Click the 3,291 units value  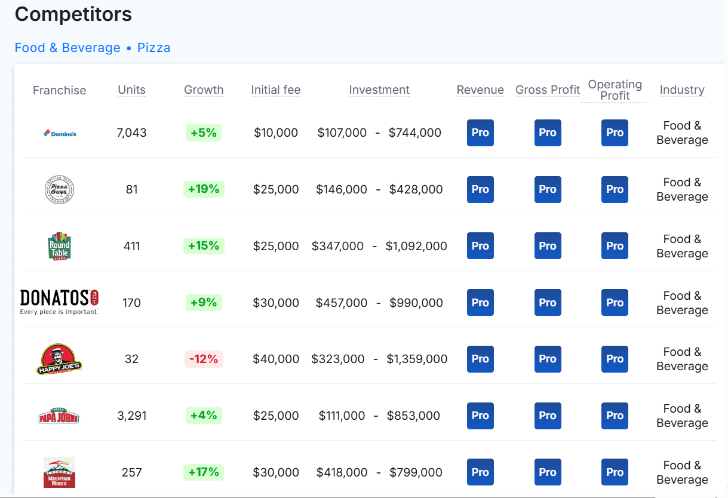(x=132, y=416)
